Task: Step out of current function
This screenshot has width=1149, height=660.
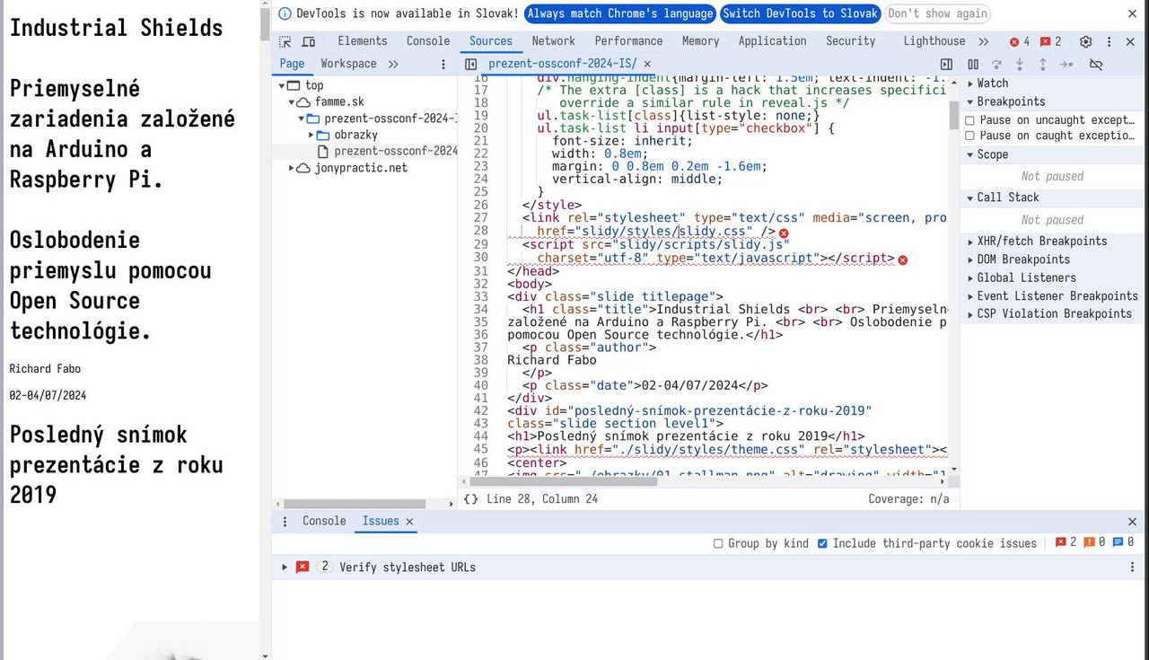Action: [x=1043, y=64]
